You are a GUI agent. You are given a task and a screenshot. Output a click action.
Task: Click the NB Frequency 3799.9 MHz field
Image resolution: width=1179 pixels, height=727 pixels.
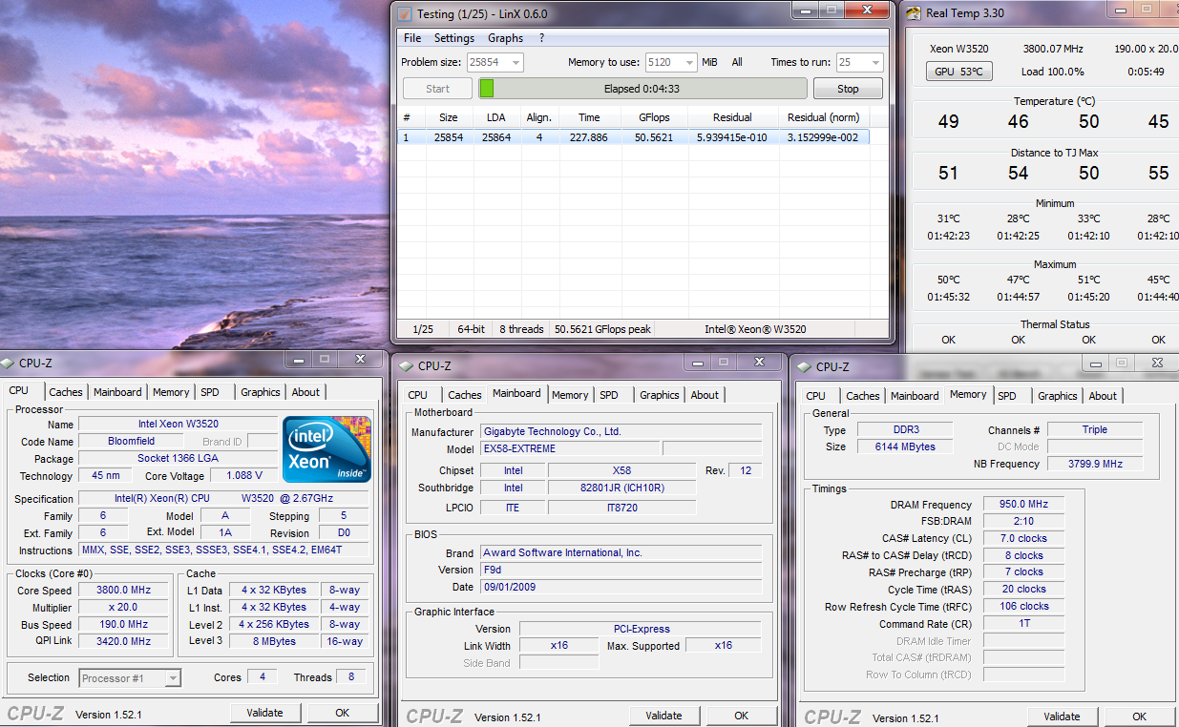click(1094, 464)
